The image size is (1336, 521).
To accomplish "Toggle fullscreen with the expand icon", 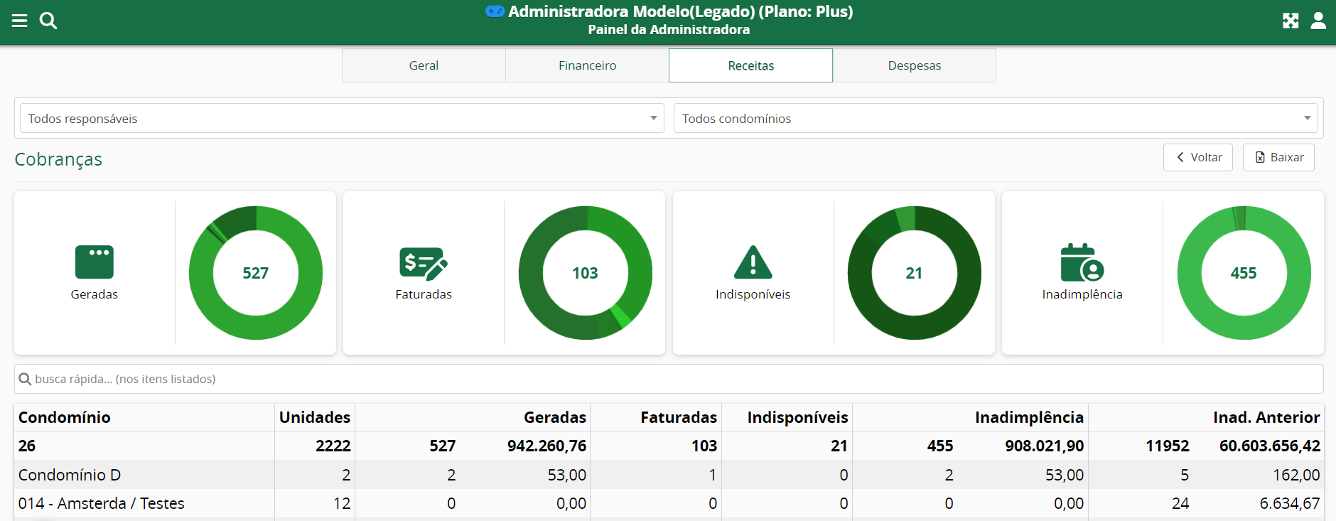I will [1291, 21].
